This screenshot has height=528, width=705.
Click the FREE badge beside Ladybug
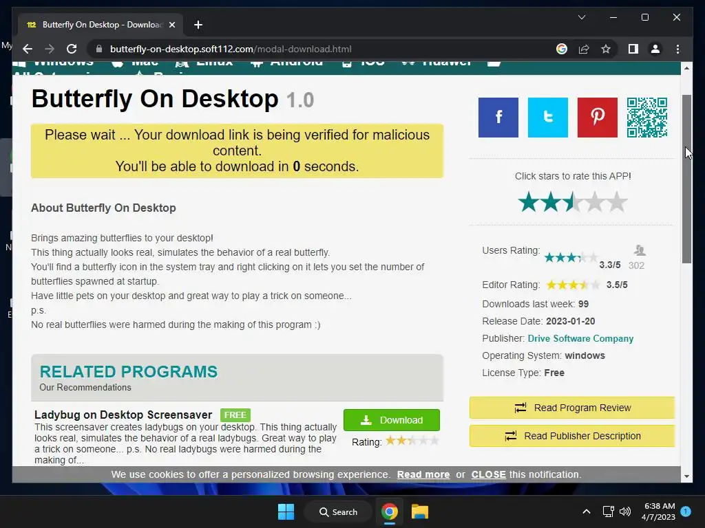235,415
